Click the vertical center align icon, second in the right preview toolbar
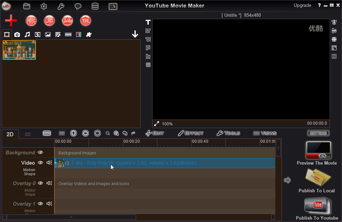342x222 pixels. coord(334,31)
